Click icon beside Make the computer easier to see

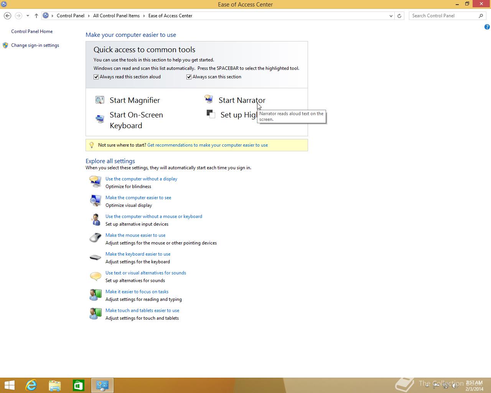[x=95, y=200]
